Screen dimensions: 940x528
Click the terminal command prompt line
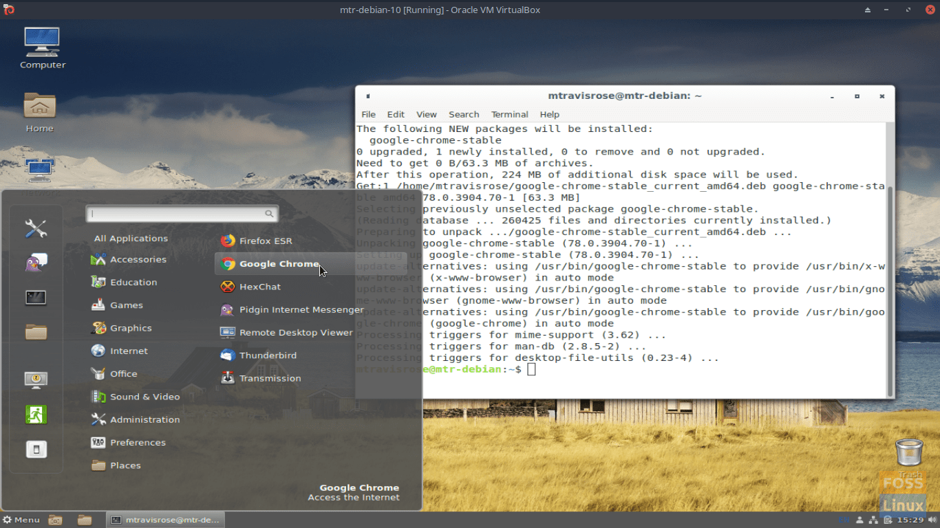[x=445, y=370]
